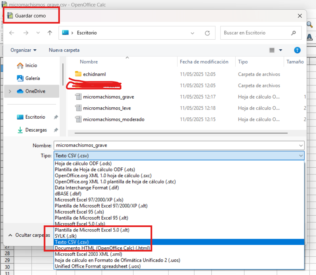Sort by Fecha de modificación column
This screenshot has height=275, width=316.
coord(204,62)
